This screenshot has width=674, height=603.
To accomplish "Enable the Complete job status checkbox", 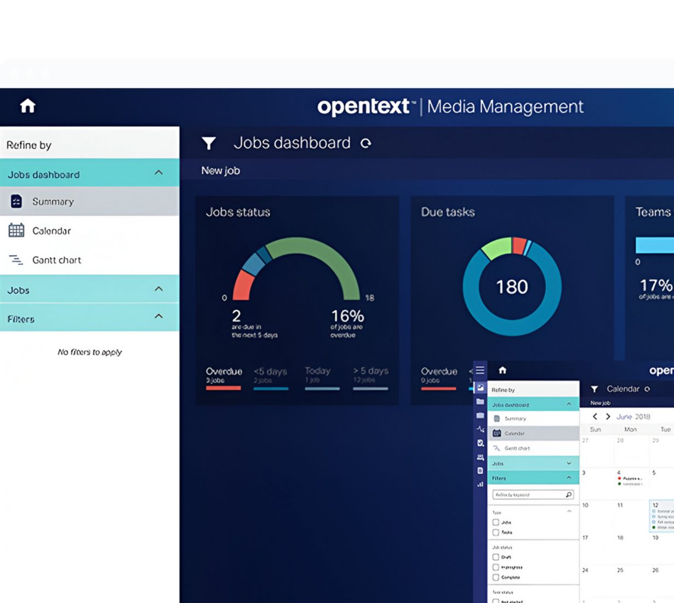I will [496, 577].
